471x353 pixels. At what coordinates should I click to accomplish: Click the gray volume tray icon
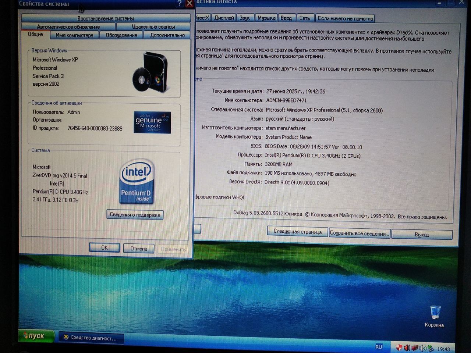tap(422, 348)
